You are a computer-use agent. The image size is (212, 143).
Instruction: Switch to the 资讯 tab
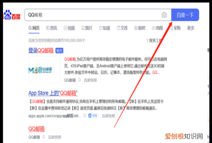click(52, 28)
